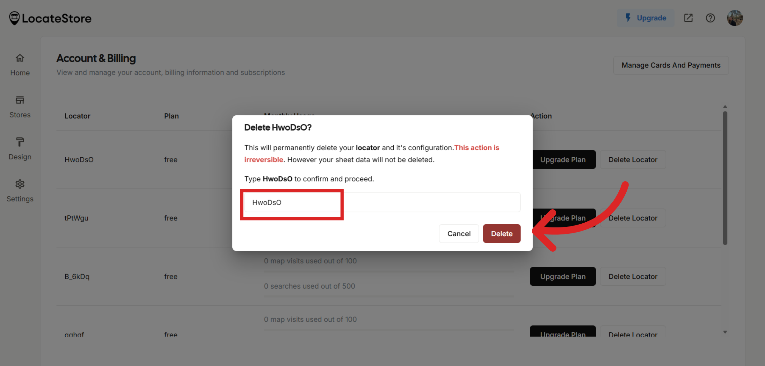
Task: Cancel the delete confirmation dialog
Action: (459, 233)
